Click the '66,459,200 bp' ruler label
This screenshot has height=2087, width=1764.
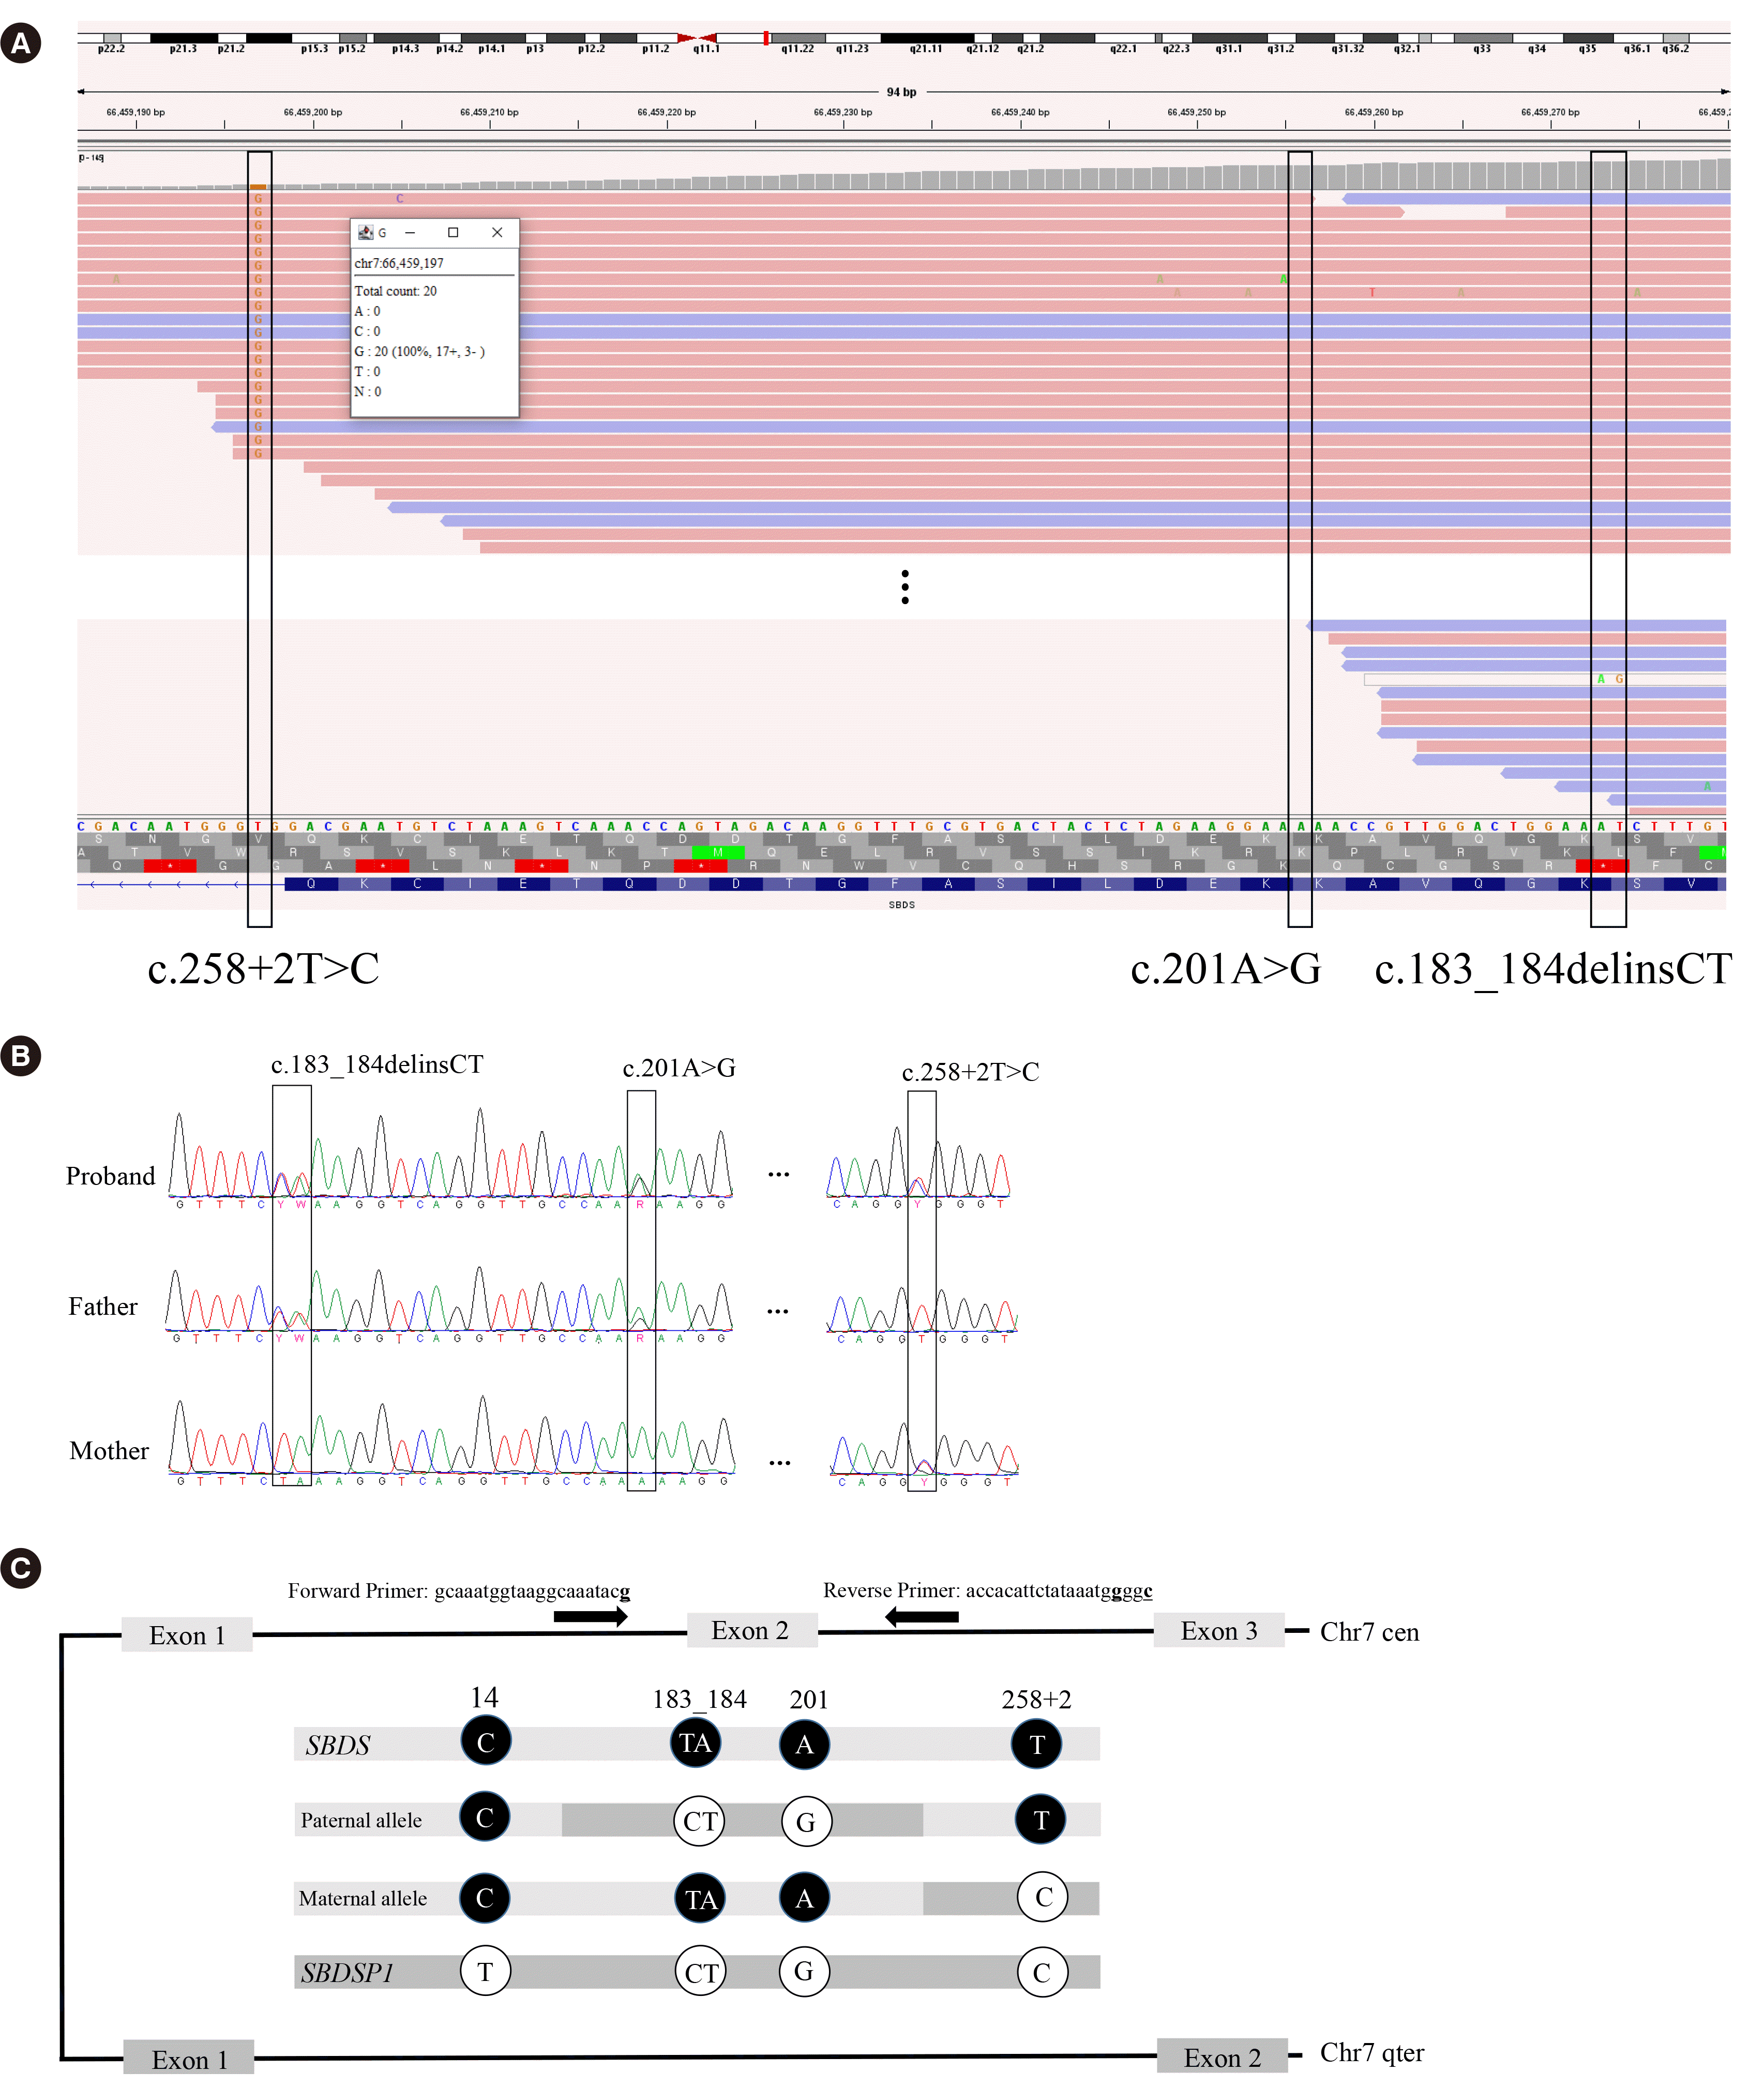pos(313,112)
